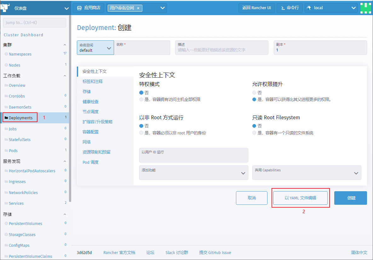Click the user avatar icon
This screenshot has height=260, width=373.
(366, 8)
